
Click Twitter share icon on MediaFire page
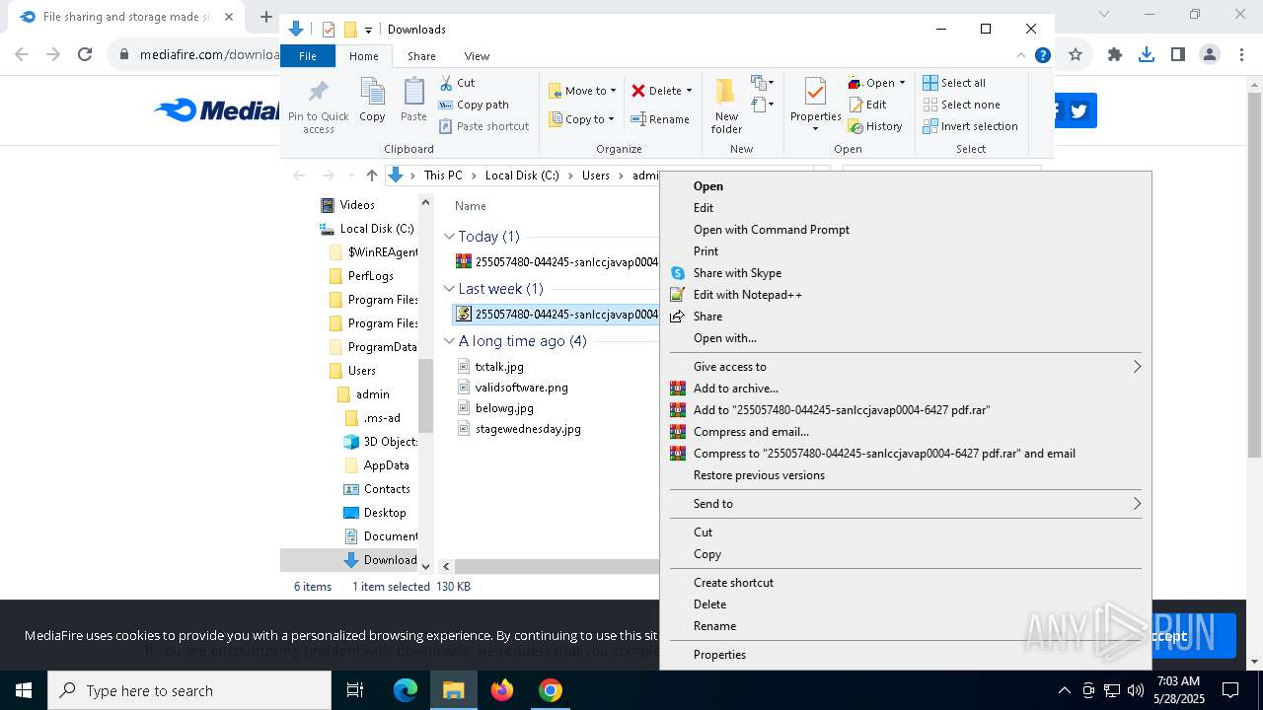tap(1078, 110)
